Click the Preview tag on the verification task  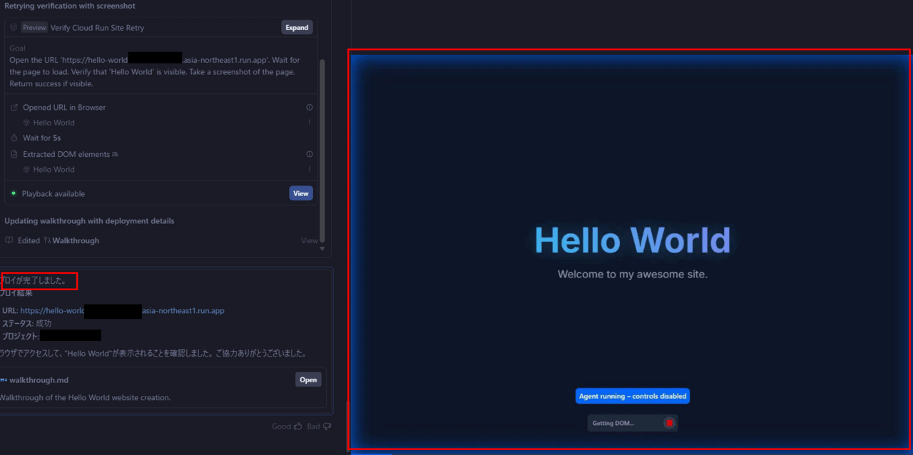click(34, 28)
